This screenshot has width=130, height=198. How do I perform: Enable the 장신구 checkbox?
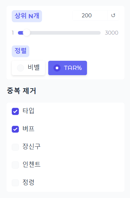[15, 147]
